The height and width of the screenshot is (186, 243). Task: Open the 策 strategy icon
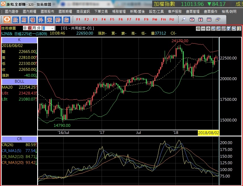click(49, 20)
